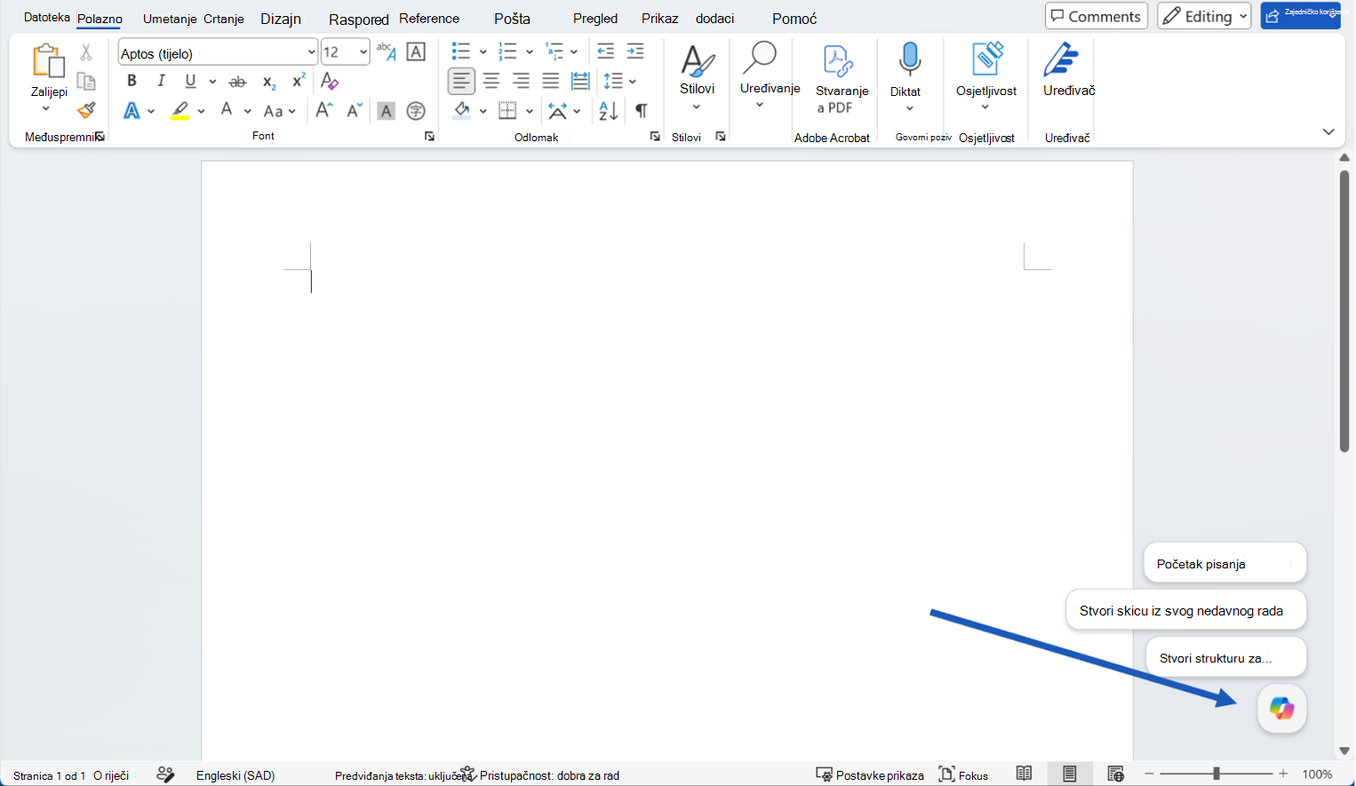The height and width of the screenshot is (786, 1356).
Task: Click the Copy icon in clipboard group
Action: pyautogui.click(x=86, y=82)
